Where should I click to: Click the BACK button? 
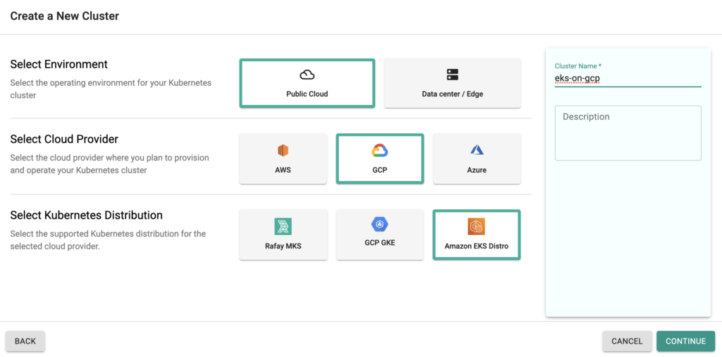pyautogui.click(x=25, y=341)
